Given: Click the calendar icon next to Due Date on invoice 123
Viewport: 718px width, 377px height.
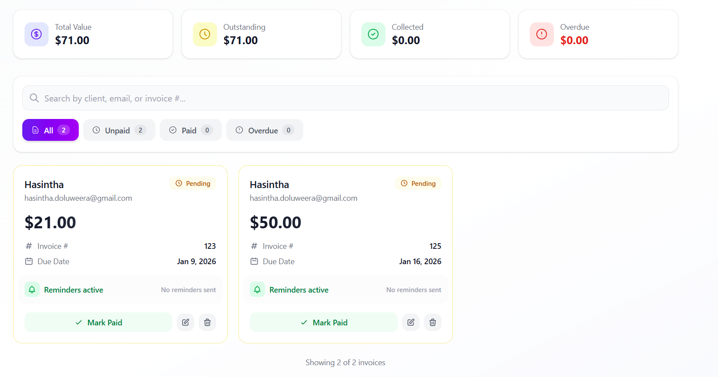Looking at the screenshot, I should click(28, 261).
